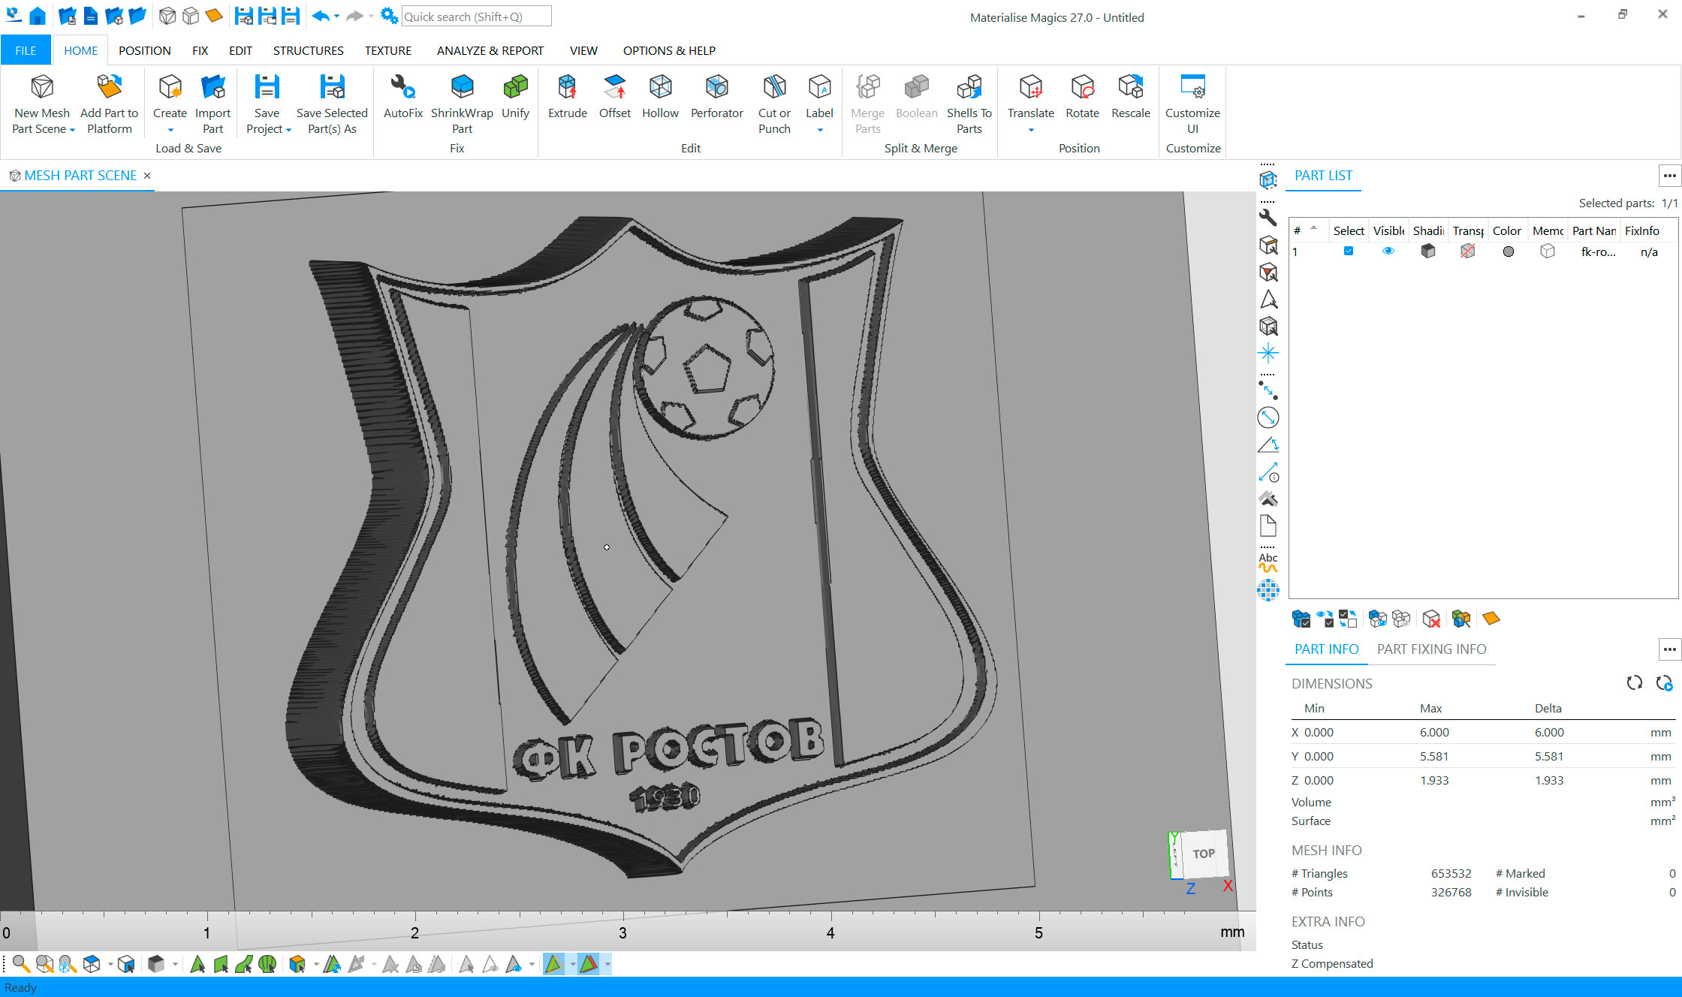Image resolution: width=1682 pixels, height=997 pixels.
Task: Toggle transparency for part 1
Action: pos(1468,252)
